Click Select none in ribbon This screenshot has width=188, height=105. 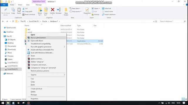point(108,11)
